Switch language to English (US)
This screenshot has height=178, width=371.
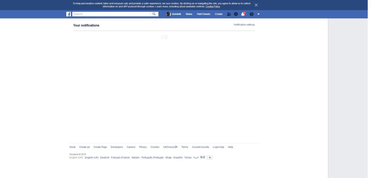click(x=92, y=158)
